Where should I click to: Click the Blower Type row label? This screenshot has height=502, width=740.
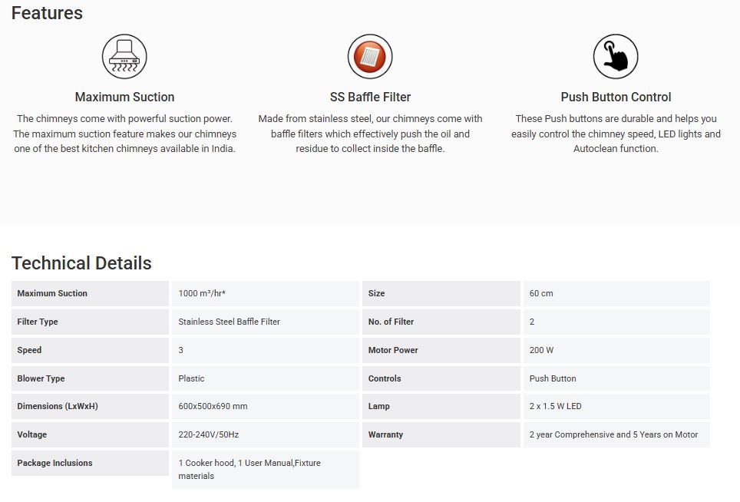(x=41, y=378)
